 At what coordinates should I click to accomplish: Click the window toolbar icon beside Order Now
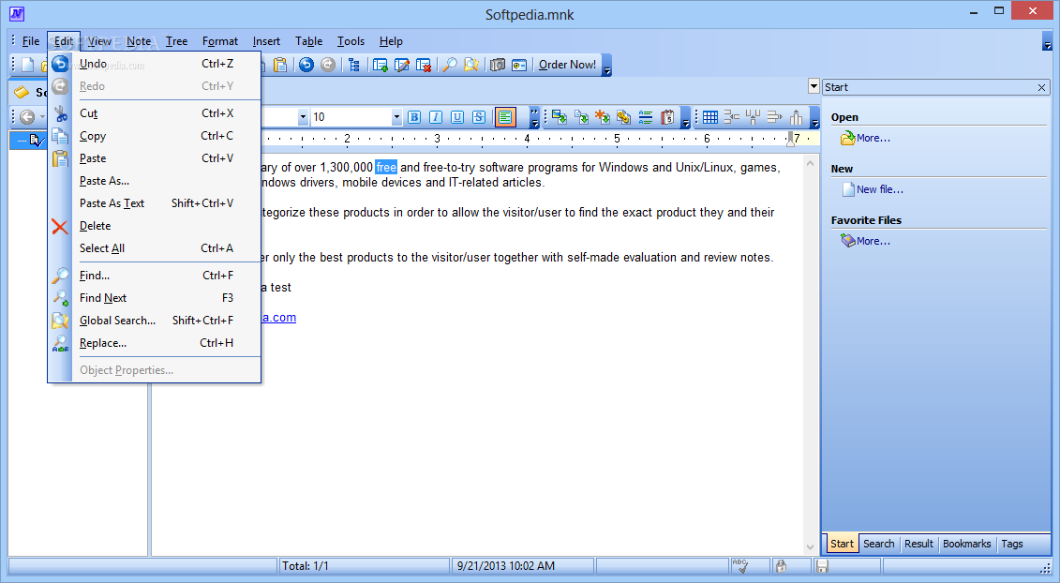coord(519,65)
